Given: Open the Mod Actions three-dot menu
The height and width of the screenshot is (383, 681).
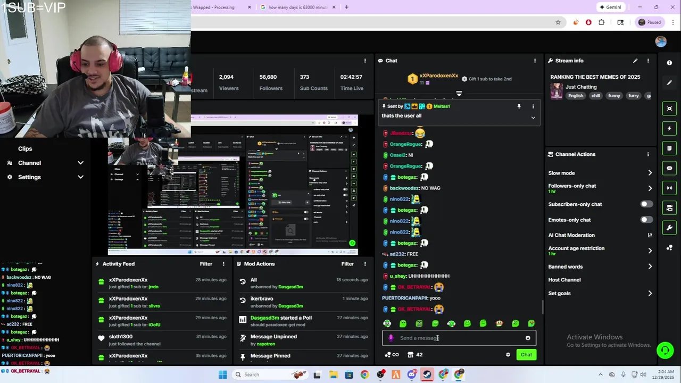Looking at the screenshot, I should coord(365,264).
